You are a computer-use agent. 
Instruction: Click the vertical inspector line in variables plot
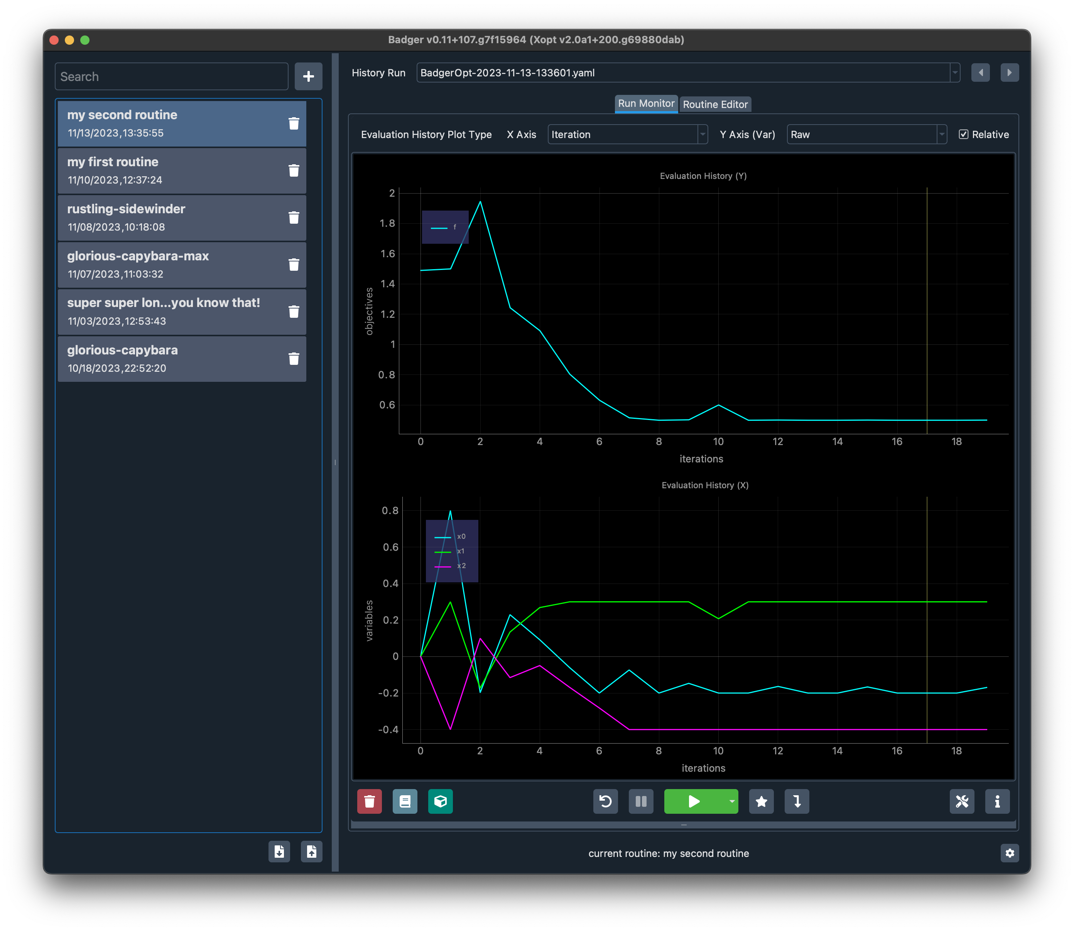coord(926,619)
